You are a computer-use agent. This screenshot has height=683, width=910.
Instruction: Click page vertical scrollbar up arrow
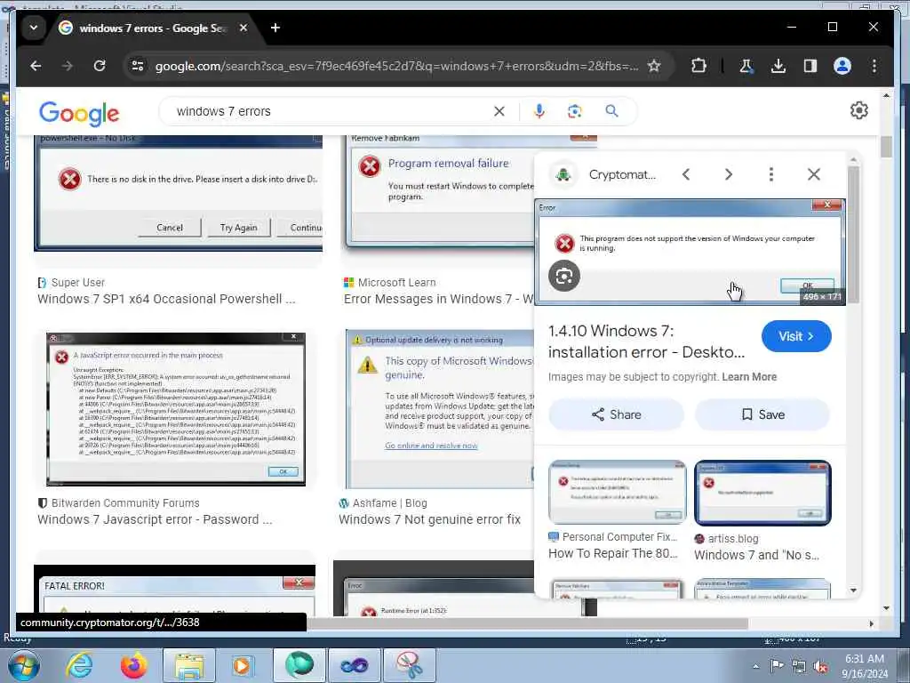pyautogui.click(x=886, y=95)
